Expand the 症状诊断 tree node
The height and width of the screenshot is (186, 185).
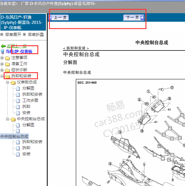[x=2, y=70]
